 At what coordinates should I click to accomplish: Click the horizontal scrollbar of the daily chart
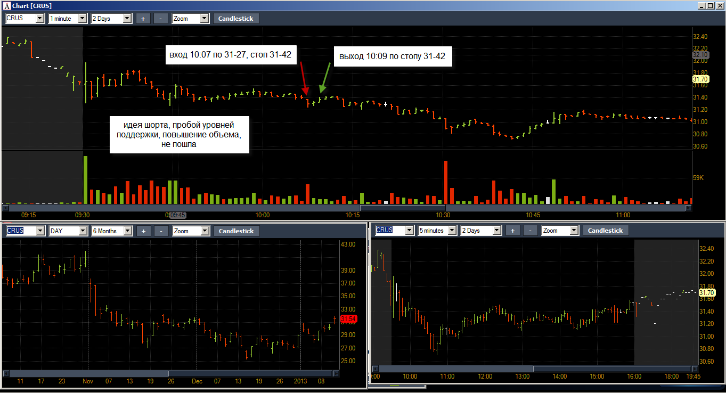(172, 373)
